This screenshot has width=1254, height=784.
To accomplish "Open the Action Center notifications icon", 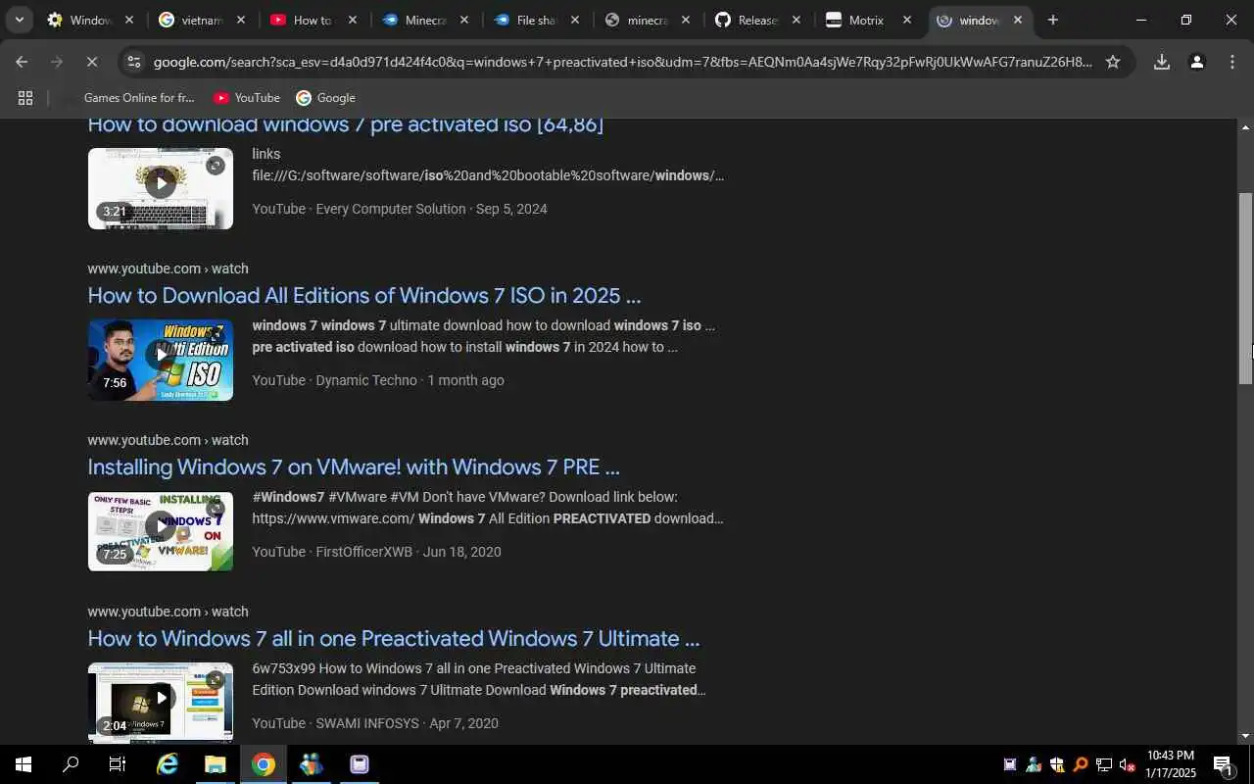I will pos(1224,764).
